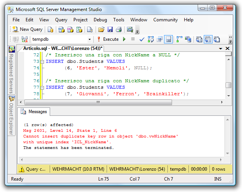The width and height of the screenshot is (242, 192).
Task: Click the Change Connection icon
Action: (24, 39)
